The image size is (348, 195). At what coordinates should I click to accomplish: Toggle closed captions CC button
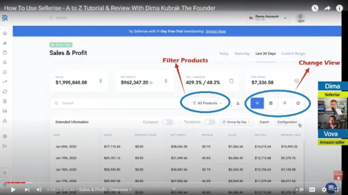pyautogui.click(x=312, y=190)
